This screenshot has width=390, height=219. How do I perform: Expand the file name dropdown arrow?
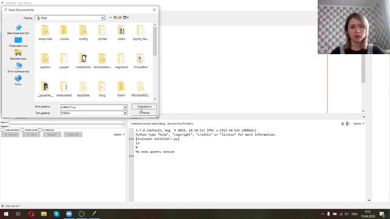(125, 107)
